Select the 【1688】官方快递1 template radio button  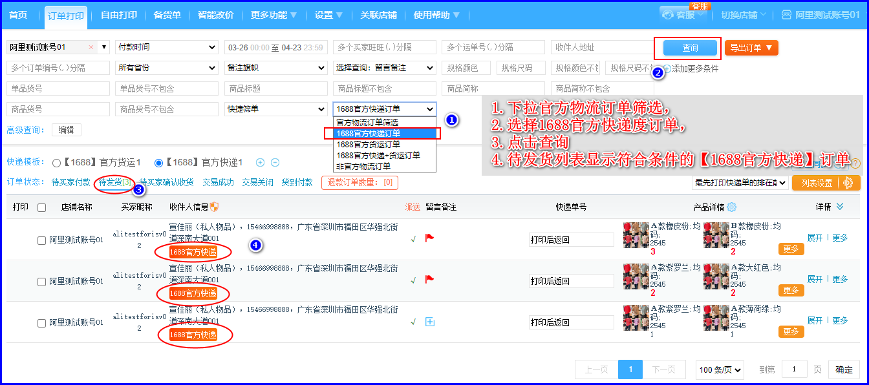pos(158,163)
